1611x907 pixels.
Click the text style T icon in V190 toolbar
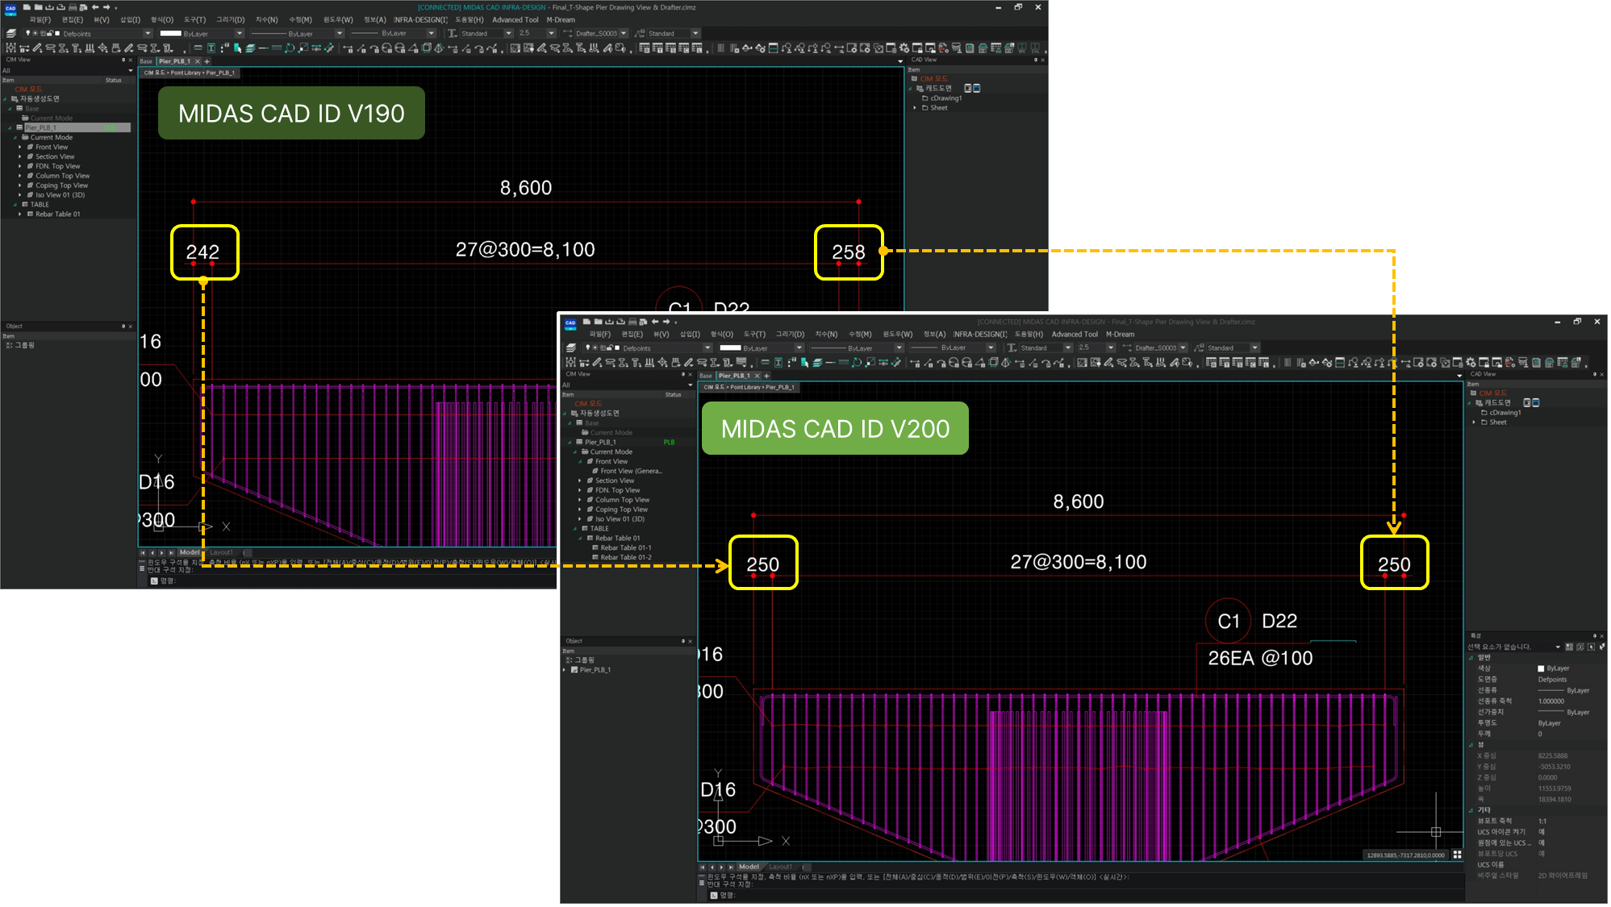452,34
